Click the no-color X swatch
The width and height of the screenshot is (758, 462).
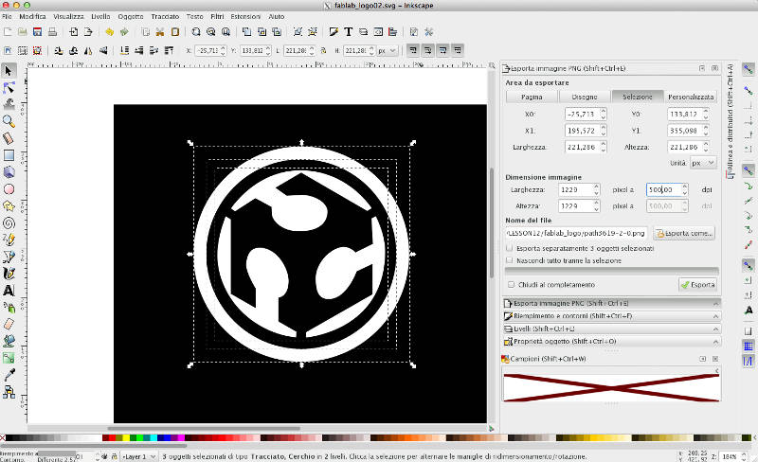[3, 437]
